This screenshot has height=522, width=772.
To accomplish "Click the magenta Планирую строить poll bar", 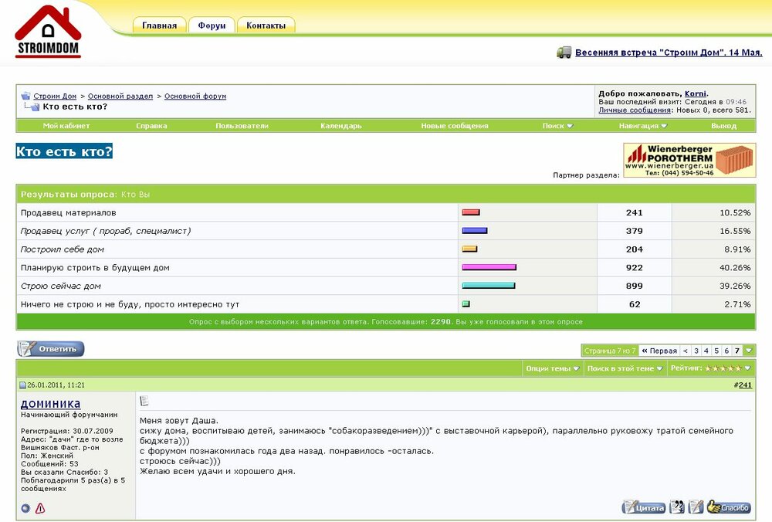I will click(489, 267).
